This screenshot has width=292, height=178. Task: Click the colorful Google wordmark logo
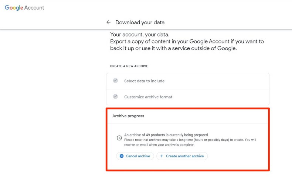(14, 8)
